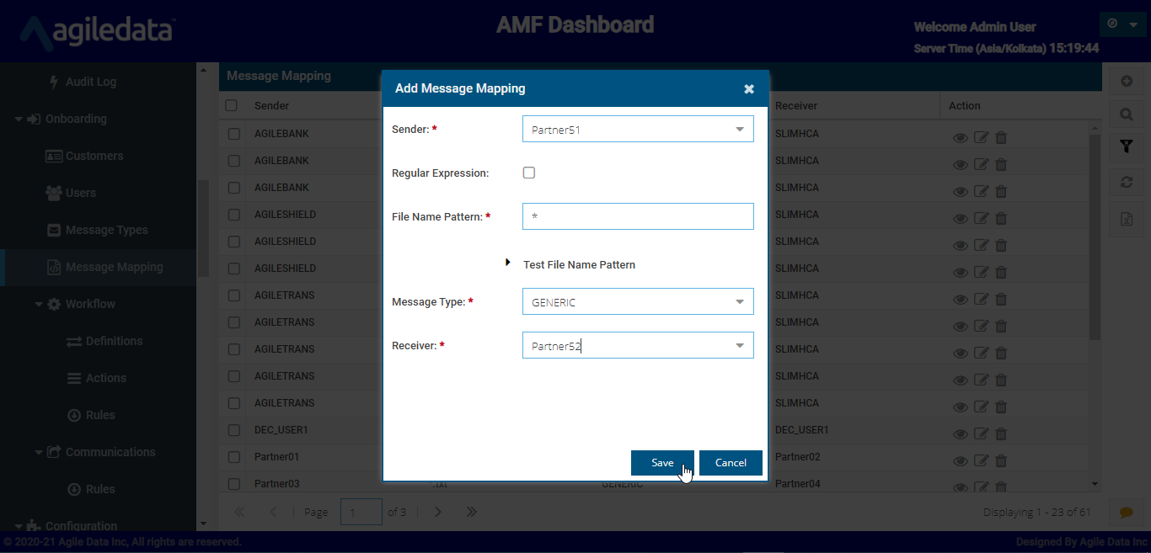Enable the Regular Expression checkbox
The height and width of the screenshot is (553, 1151).
coord(529,173)
